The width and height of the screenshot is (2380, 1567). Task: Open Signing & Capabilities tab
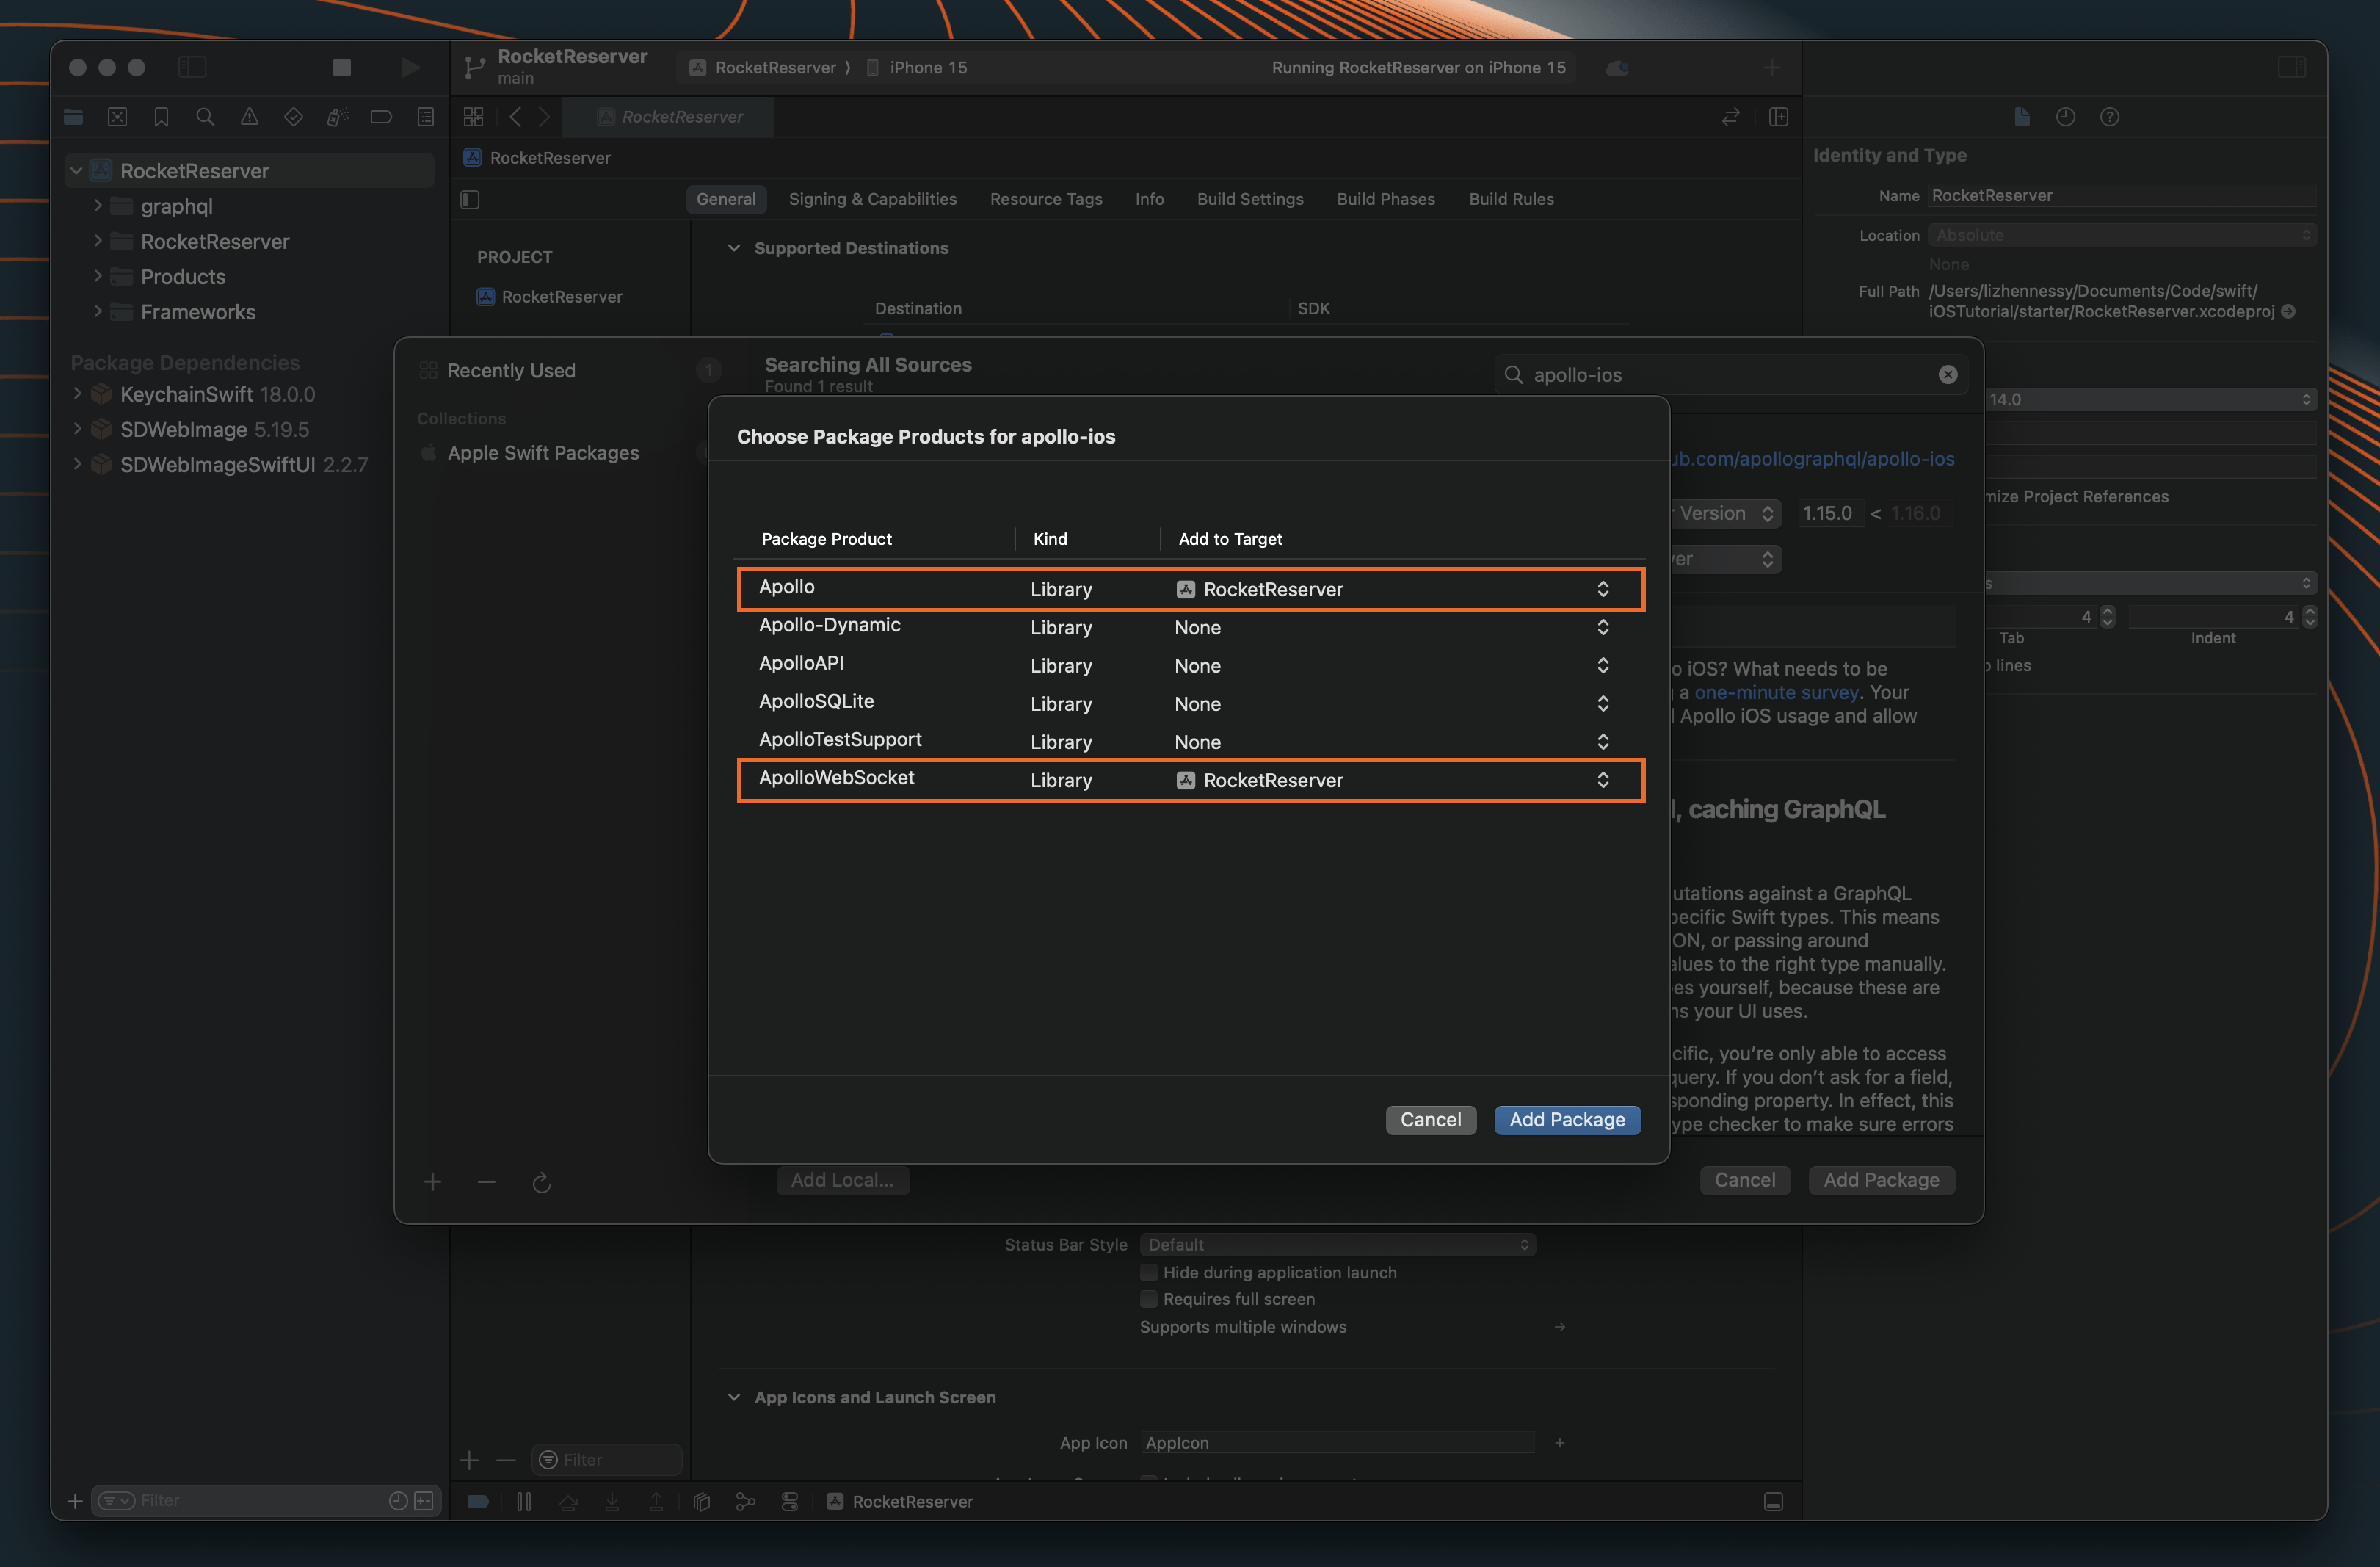pyautogui.click(x=872, y=199)
